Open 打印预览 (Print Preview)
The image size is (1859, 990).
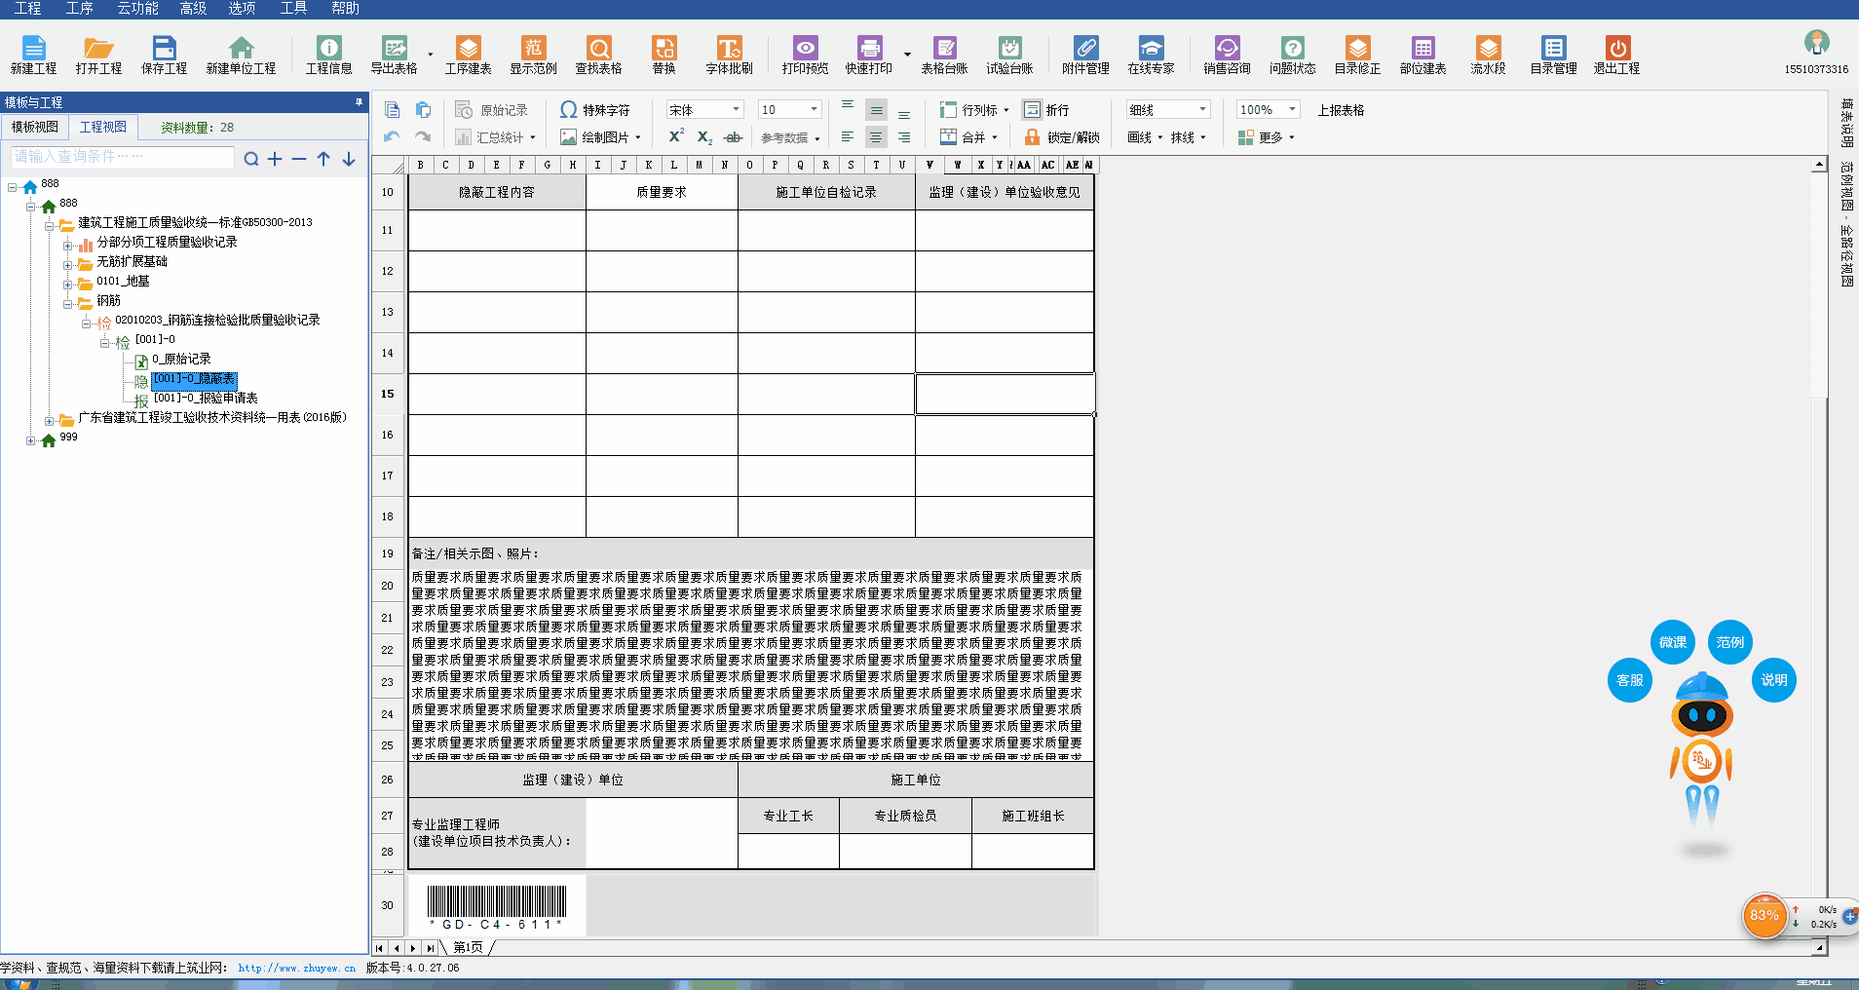(805, 55)
